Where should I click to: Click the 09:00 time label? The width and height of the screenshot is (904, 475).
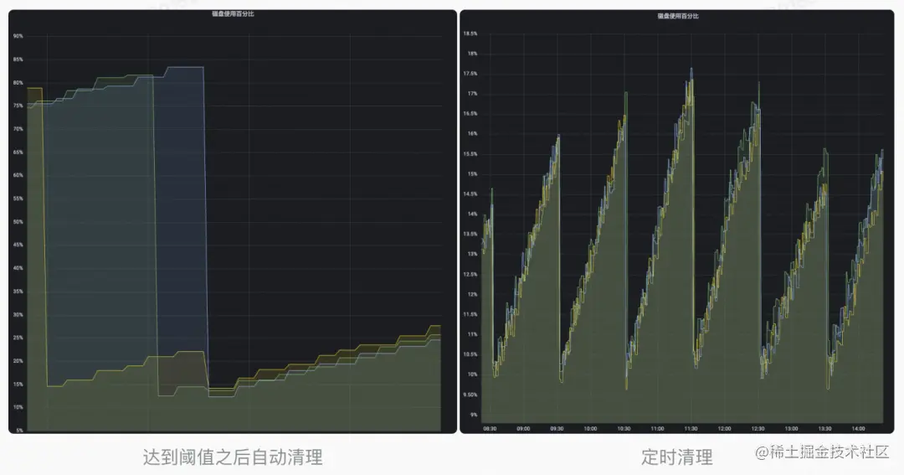[x=523, y=429]
